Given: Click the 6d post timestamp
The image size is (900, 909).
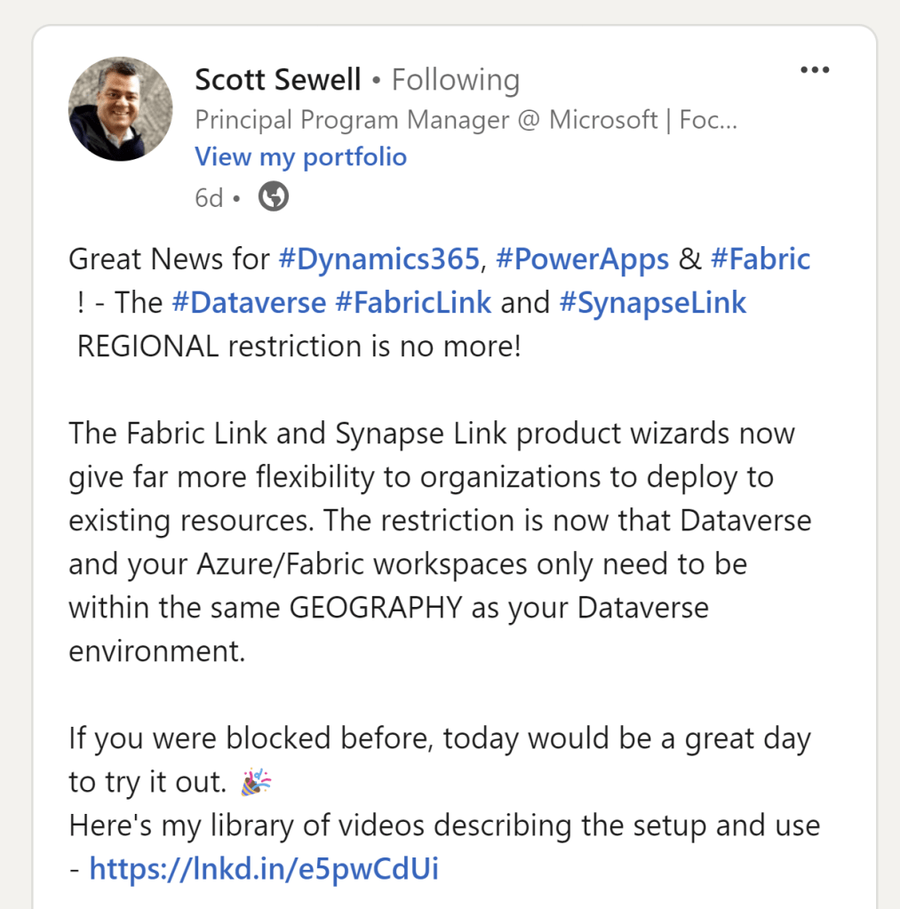Looking at the screenshot, I should point(209,197).
